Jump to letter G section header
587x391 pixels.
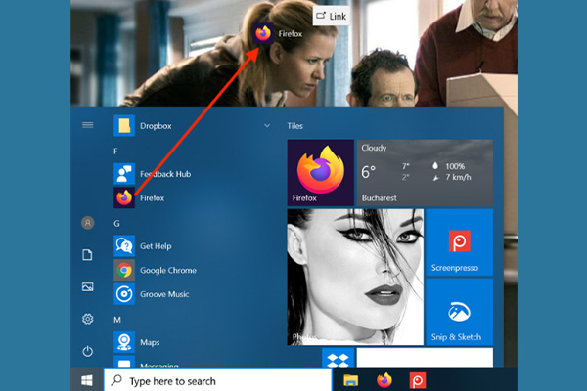pos(116,224)
